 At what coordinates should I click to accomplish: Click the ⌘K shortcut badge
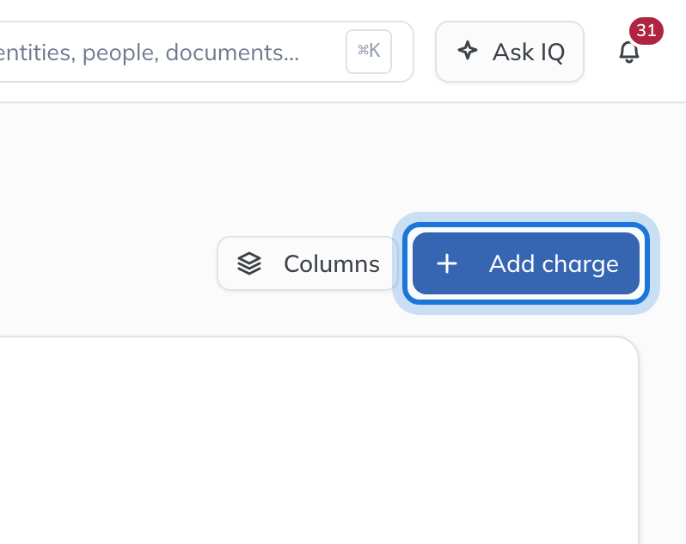pos(369,52)
